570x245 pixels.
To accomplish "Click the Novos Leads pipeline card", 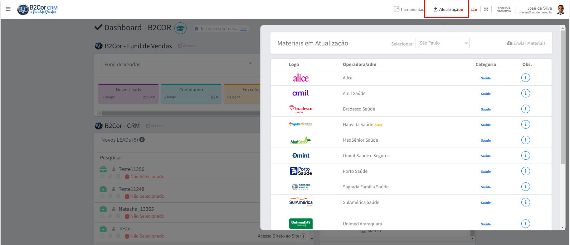I will point(128,93).
